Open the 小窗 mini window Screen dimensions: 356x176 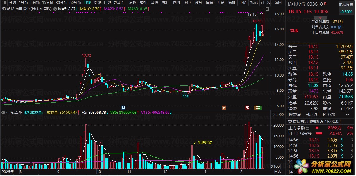pyautogui.click(x=243, y=3)
